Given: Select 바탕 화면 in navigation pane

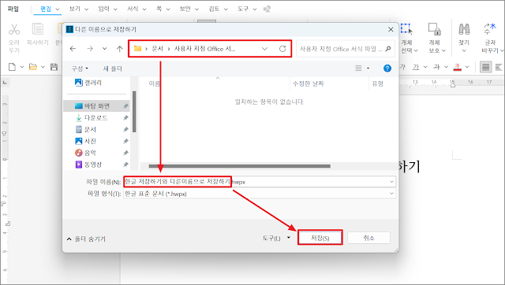Looking at the screenshot, I should point(96,106).
